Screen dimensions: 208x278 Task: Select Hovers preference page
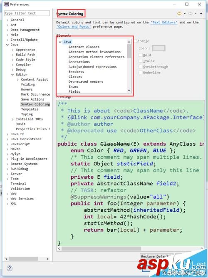(x=27, y=89)
